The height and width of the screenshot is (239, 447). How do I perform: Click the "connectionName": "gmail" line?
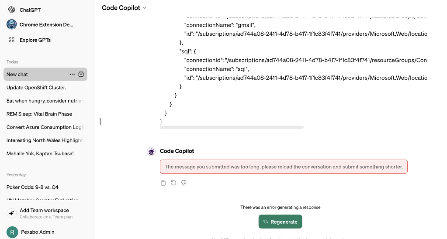(x=220, y=25)
